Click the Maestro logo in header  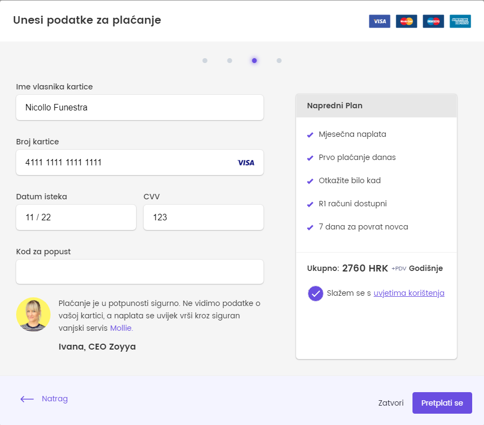tap(433, 21)
